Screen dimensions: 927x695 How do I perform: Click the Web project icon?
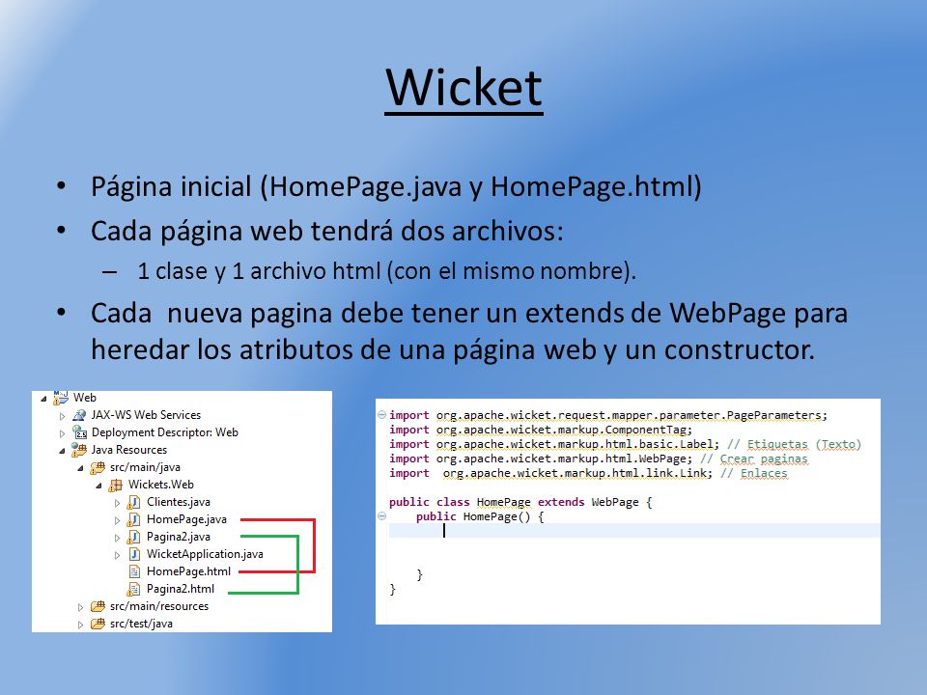pyautogui.click(x=60, y=397)
